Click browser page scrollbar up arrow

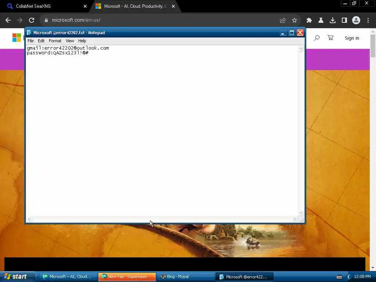(373, 32)
